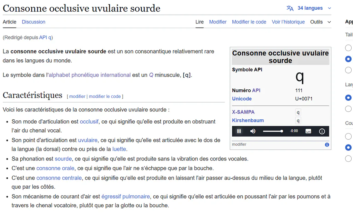The image size is (353, 217).
Task: Follow the 'API q' redirect link
Action: pyautogui.click(x=45, y=37)
